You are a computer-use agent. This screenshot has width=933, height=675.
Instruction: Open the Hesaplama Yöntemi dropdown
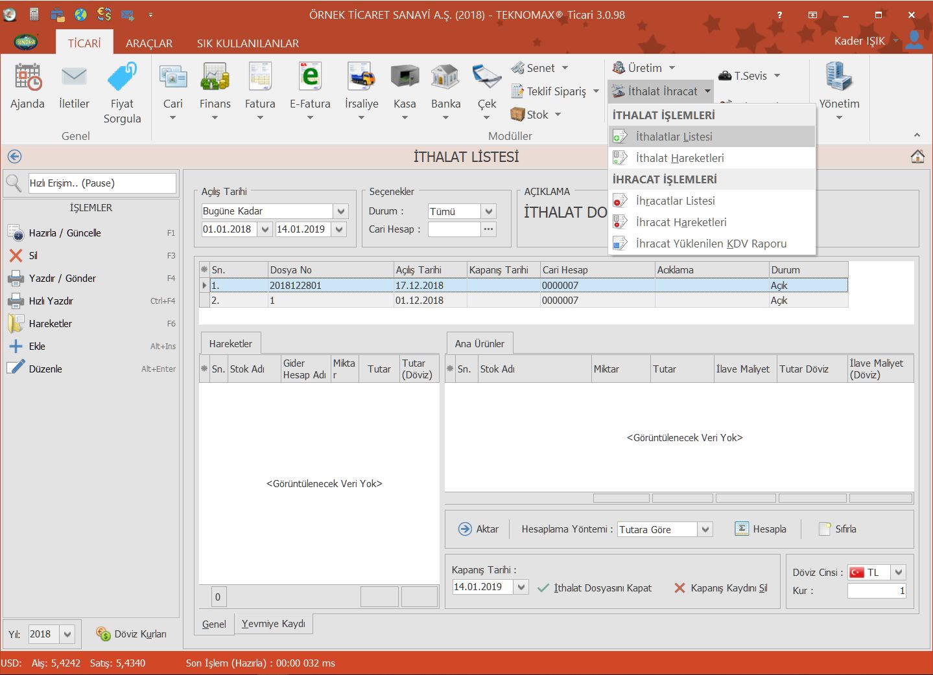point(705,529)
